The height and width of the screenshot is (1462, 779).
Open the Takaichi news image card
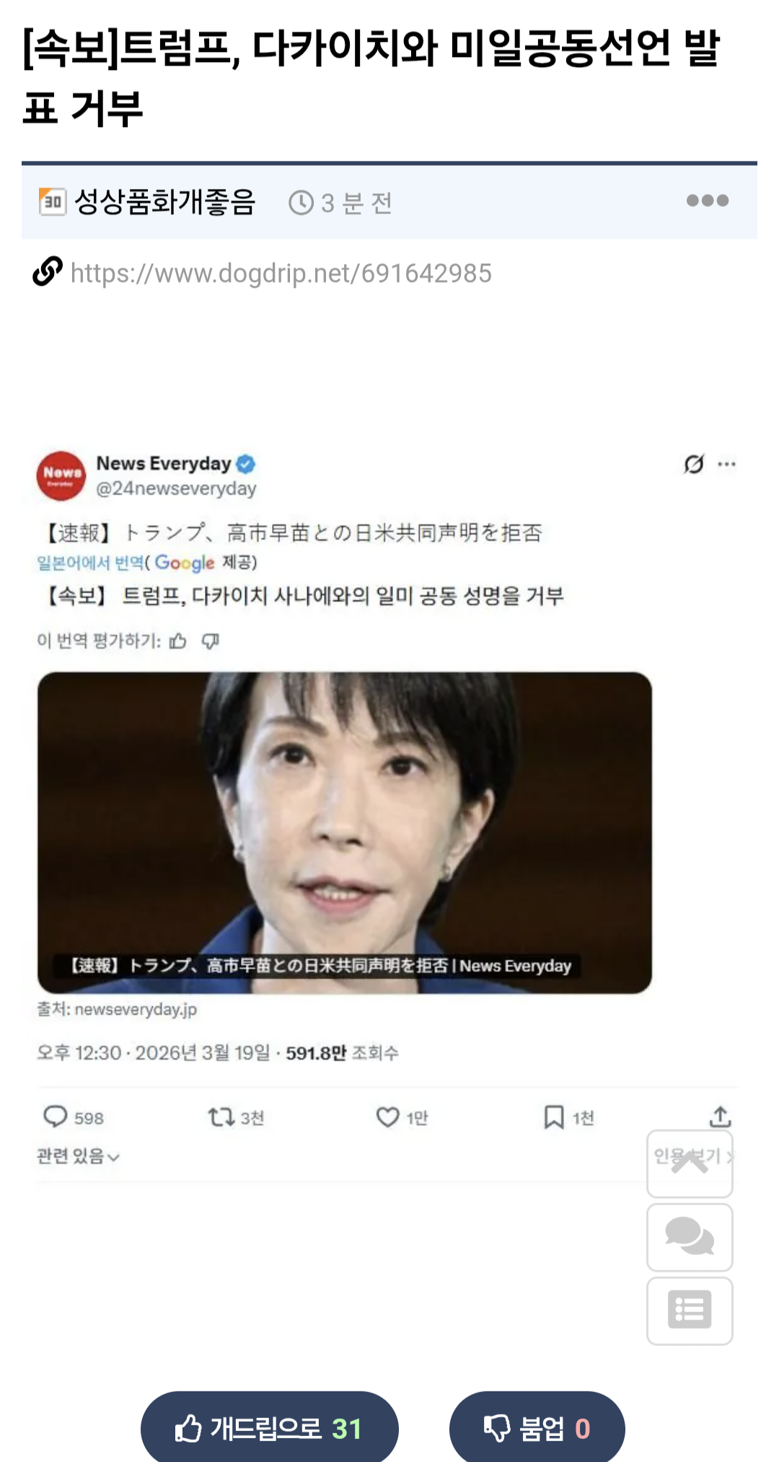[x=345, y=832]
